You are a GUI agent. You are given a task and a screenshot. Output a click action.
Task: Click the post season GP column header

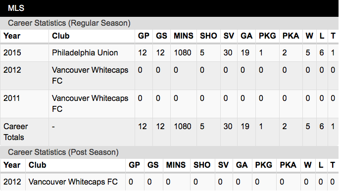click(x=134, y=165)
